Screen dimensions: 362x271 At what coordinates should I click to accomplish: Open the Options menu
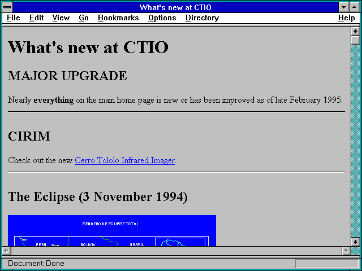pos(162,18)
